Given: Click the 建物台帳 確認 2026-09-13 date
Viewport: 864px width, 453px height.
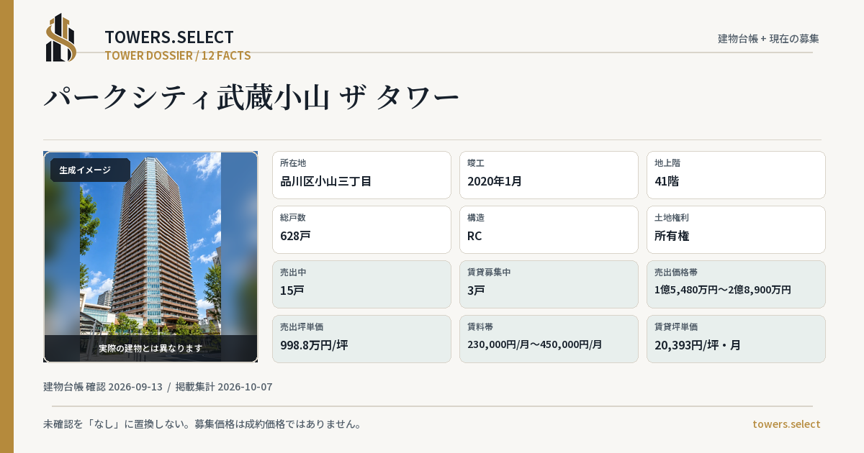Looking at the screenshot, I should pyautogui.click(x=103, y=387).
